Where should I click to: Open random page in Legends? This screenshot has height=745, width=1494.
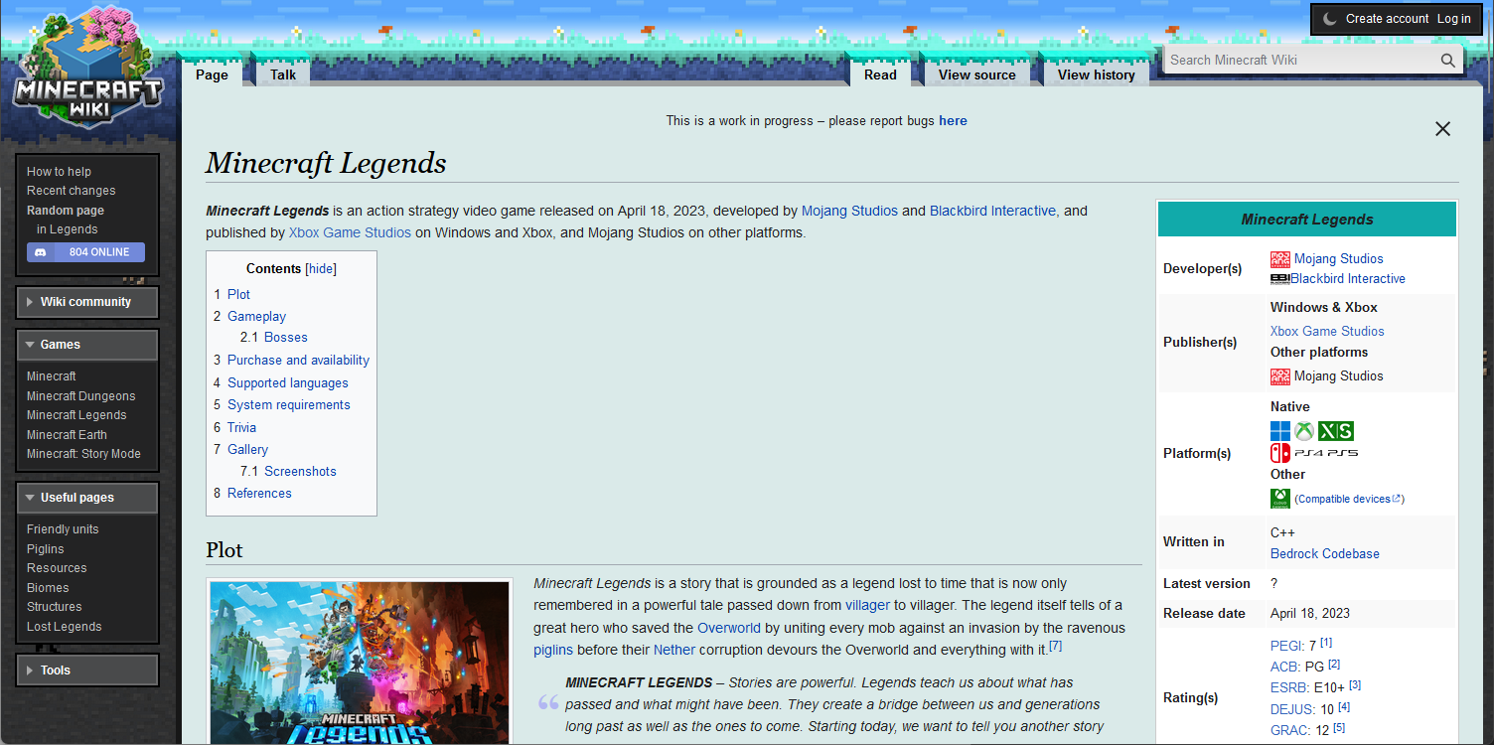tap(68, 229)
